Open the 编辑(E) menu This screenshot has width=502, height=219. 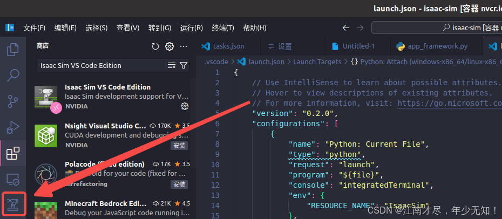[65, 28]
